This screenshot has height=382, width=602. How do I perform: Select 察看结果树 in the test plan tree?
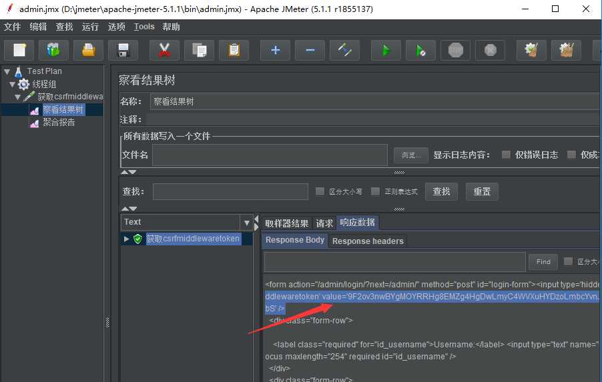pyautogui.click(x=63, y=110)
